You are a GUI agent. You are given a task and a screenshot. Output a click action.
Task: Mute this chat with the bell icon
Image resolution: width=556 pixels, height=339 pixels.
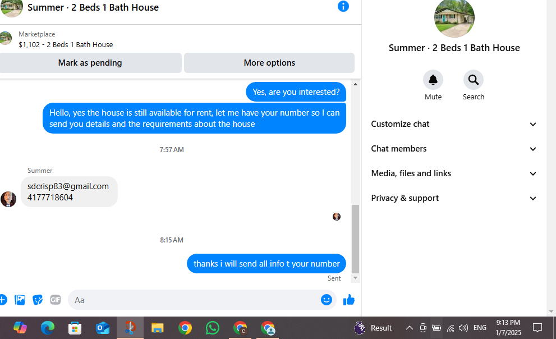433,80
